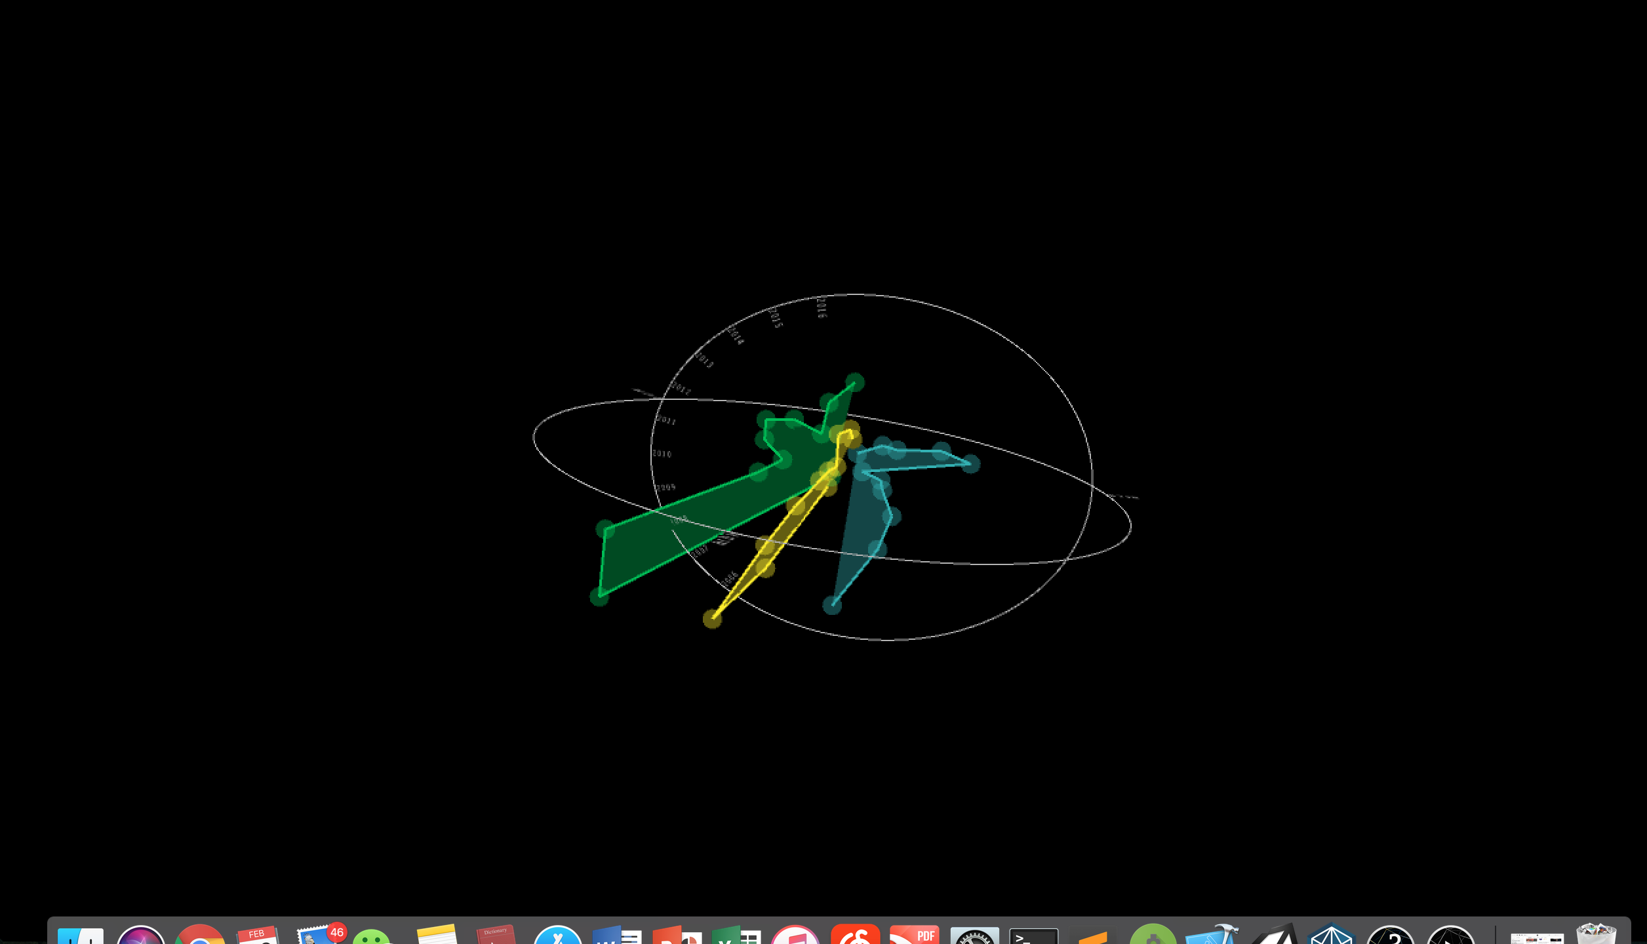
Task: Launch the App Store icon
Action: pos(557,935)
